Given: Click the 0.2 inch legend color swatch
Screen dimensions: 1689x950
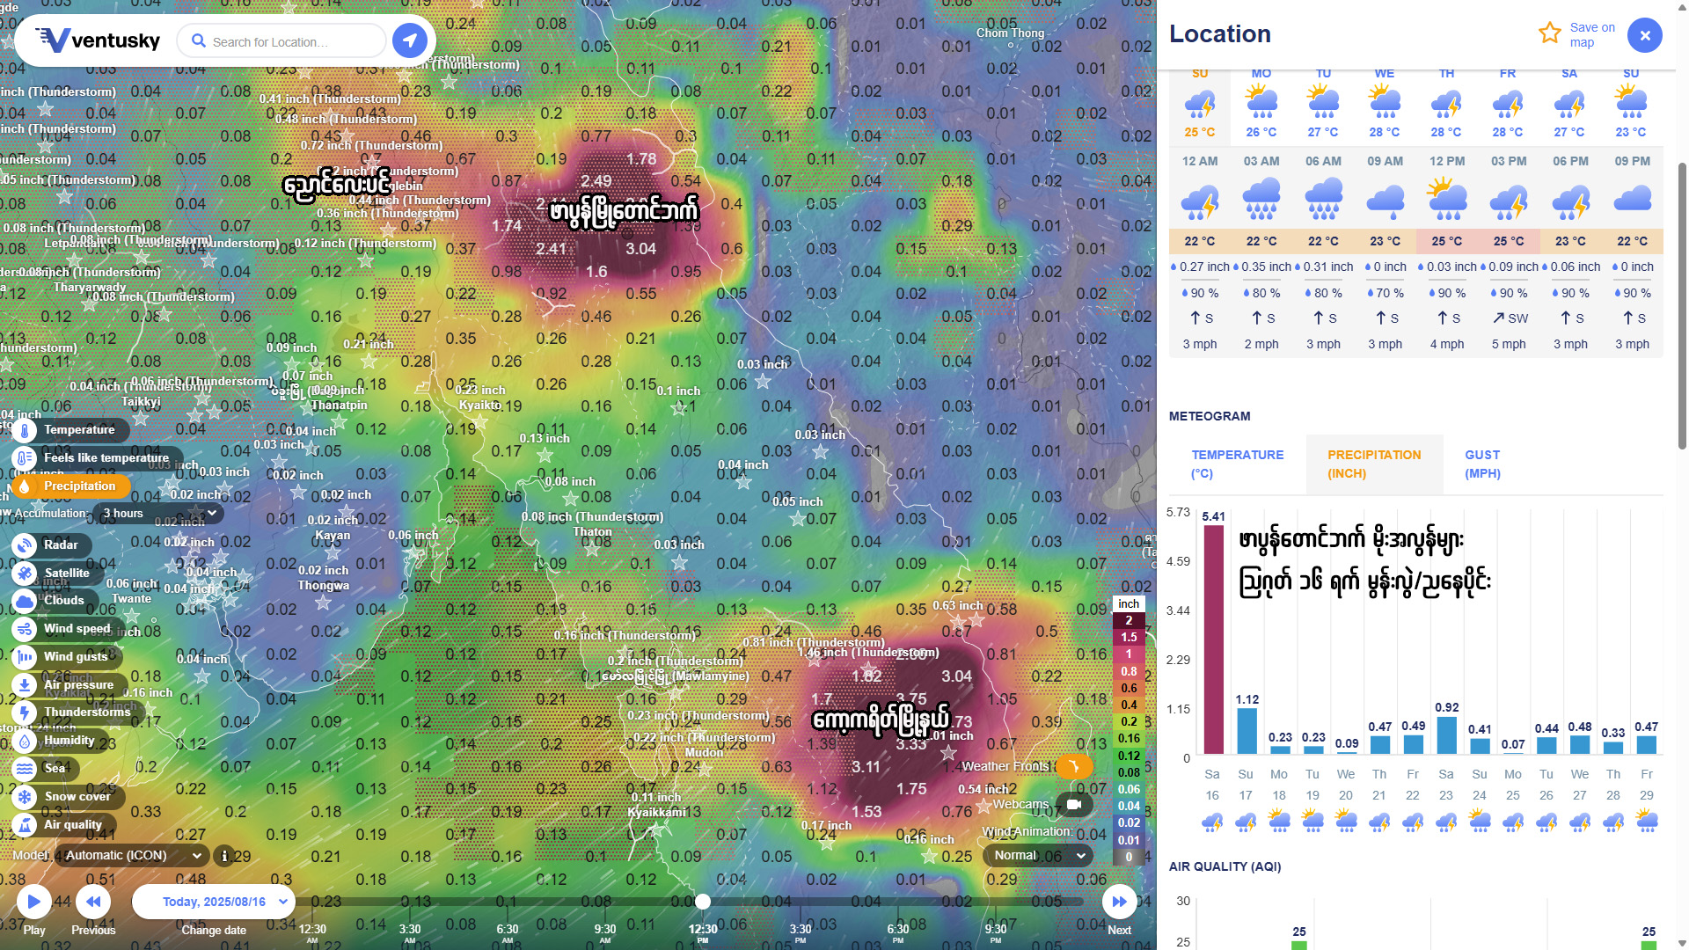Looking at the screenshot, I should point(1129,721).
